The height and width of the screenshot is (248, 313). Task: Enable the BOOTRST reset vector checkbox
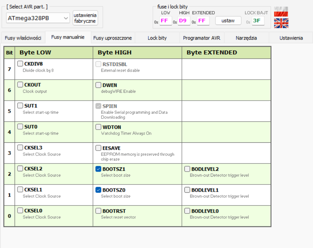98,211
